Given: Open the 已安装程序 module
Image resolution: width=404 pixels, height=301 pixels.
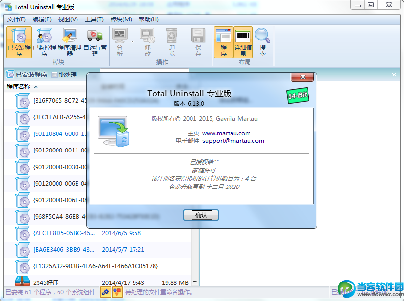Looking at the screenshot, I should pyautogui.click(x=19, y=42).
